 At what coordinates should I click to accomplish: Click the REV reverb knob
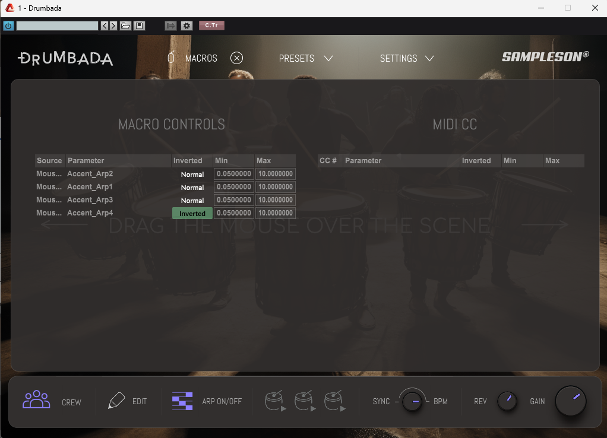click(x=507, y=401)
